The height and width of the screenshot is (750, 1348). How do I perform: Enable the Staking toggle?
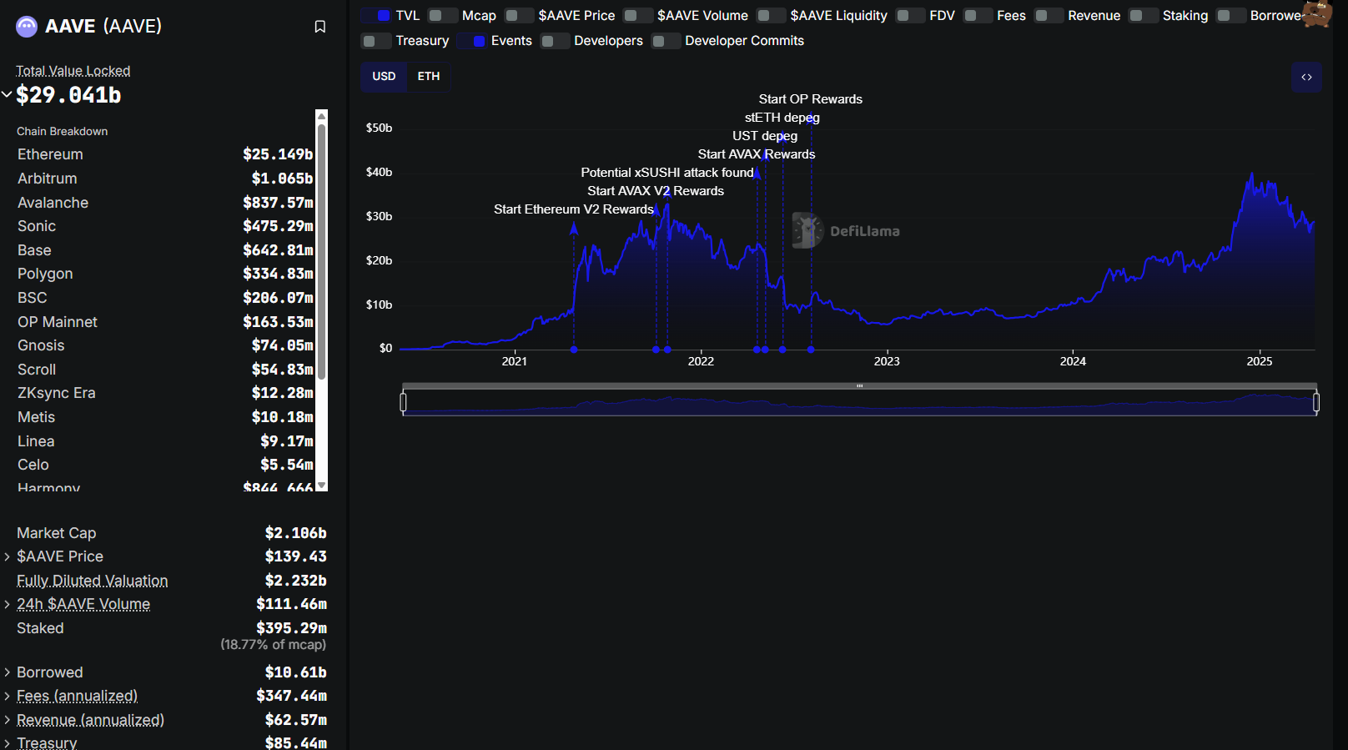coord(1144,16)
